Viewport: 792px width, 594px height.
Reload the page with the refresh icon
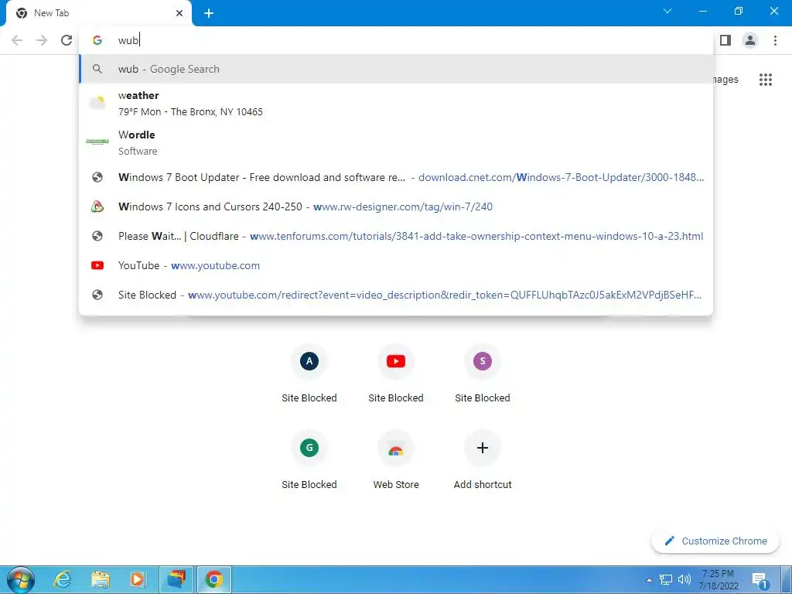tap(67, 40)
